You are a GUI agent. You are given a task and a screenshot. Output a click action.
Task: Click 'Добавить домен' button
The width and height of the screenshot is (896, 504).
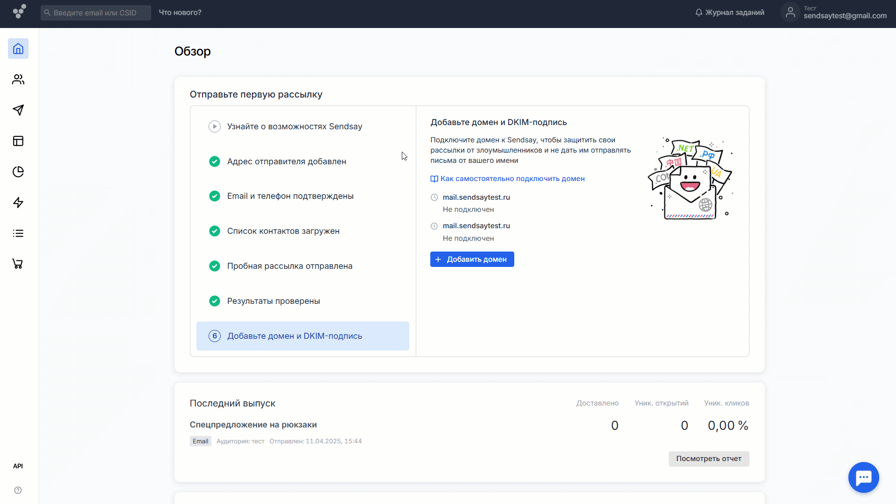(x=472, y=259)
